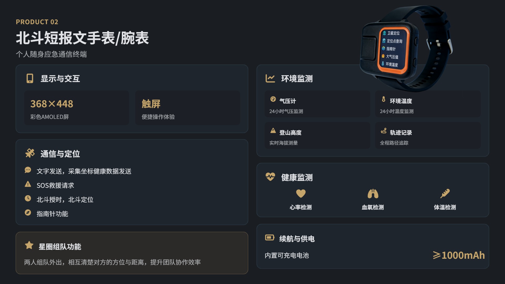Click the thermometer icon above 体温检测
This screenshot has width=505, height=284.
[445, 194]
